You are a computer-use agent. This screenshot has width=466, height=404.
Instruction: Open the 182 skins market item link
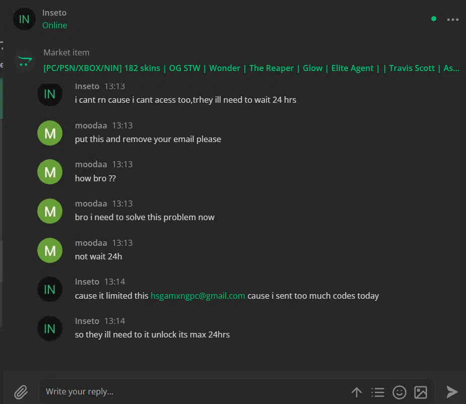click(251, 68)
